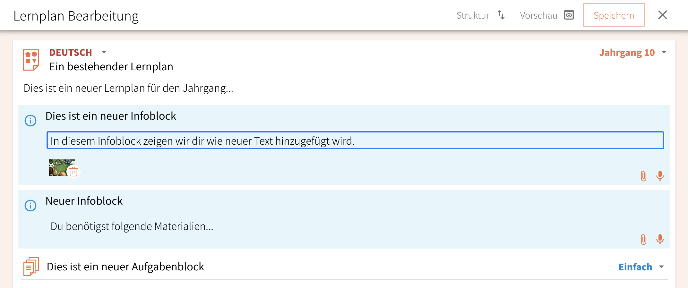Edit the title 'Ein bestehender Lernplan'

pos(111,67)
